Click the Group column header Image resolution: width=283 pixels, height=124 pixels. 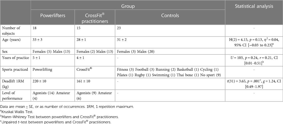128,6
